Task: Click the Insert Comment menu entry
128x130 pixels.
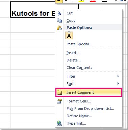Action: [x=88, y=92]
